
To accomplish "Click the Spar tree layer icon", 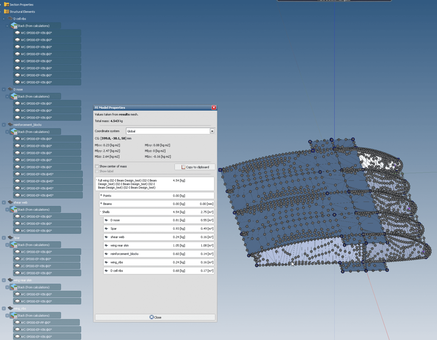I will pos(10,238).
